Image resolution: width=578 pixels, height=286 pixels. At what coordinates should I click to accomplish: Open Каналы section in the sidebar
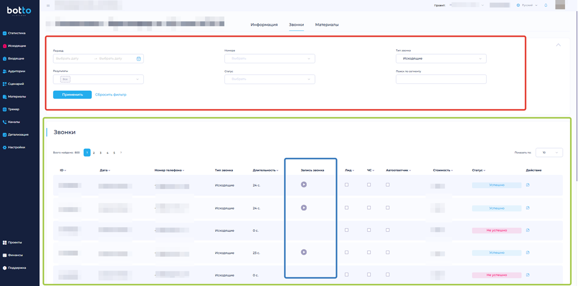click(13, 122)
